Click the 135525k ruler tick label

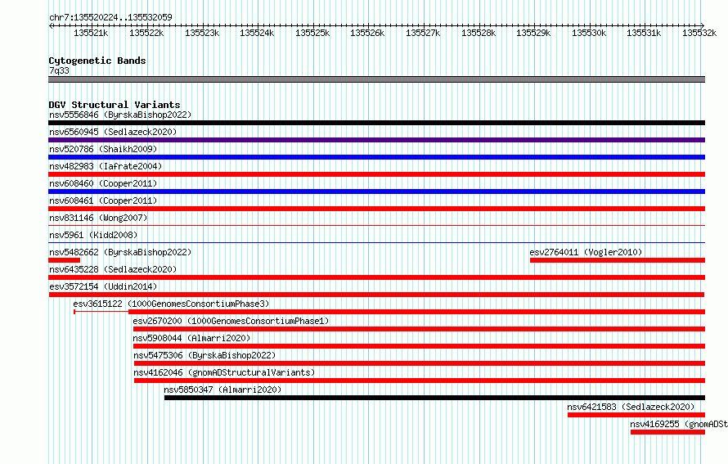[312, 33]
